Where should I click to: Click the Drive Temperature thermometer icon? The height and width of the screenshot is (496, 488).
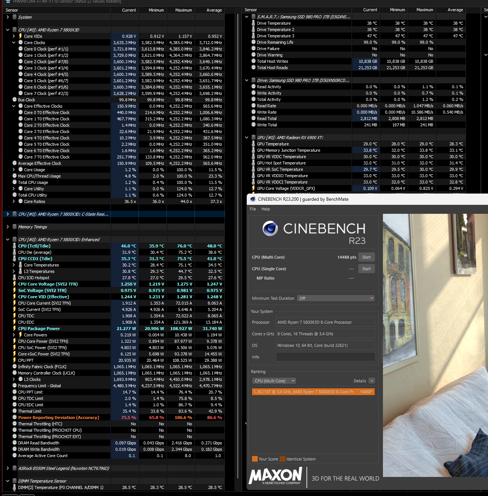254,23
